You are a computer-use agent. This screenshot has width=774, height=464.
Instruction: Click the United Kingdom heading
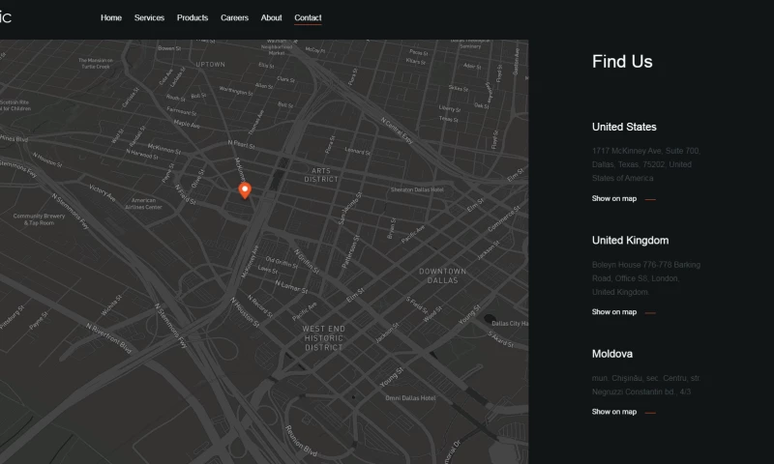pyautogui.click(x=630, y=240)
